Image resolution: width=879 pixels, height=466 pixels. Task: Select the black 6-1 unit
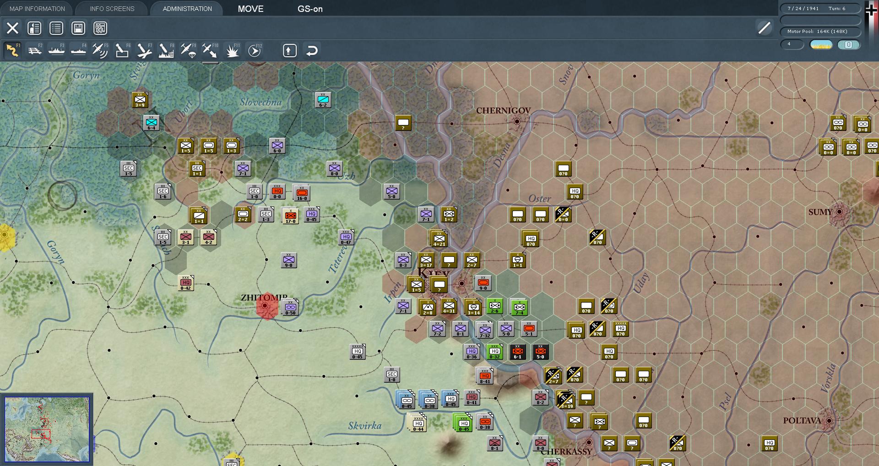pos(517,352)
